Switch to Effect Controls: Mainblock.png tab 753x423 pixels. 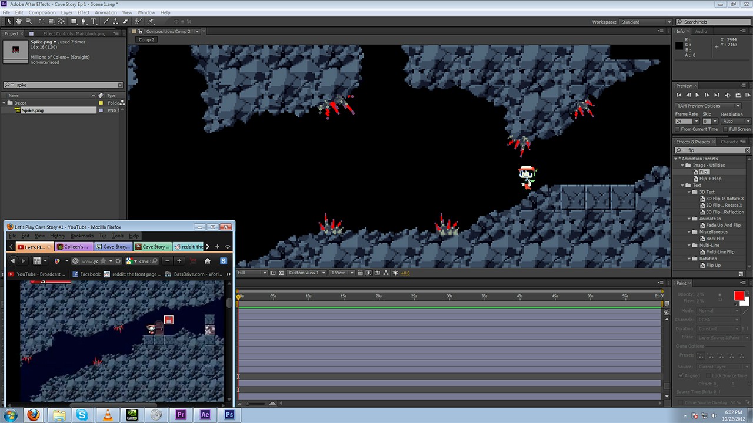pos(74,33)
